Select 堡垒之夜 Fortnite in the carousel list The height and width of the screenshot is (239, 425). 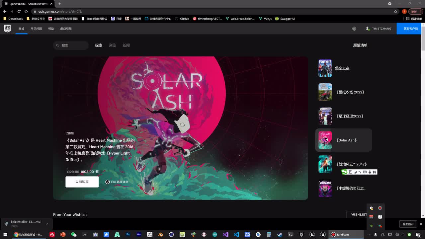(x=343, y=68)
